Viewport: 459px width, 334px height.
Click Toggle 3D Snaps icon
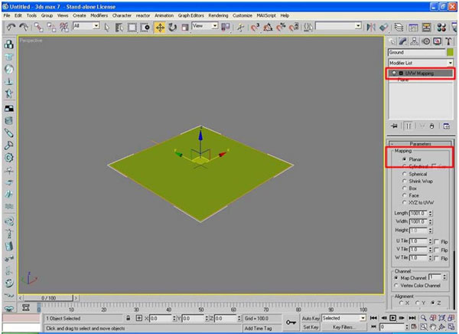(x=255, y=28)
